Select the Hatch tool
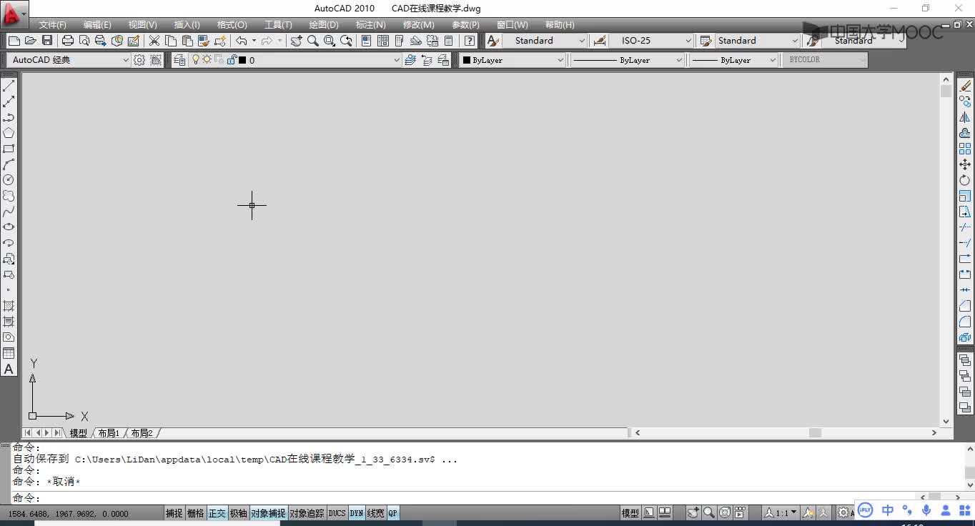Screen dimensions: 975x526 [9, 306]
